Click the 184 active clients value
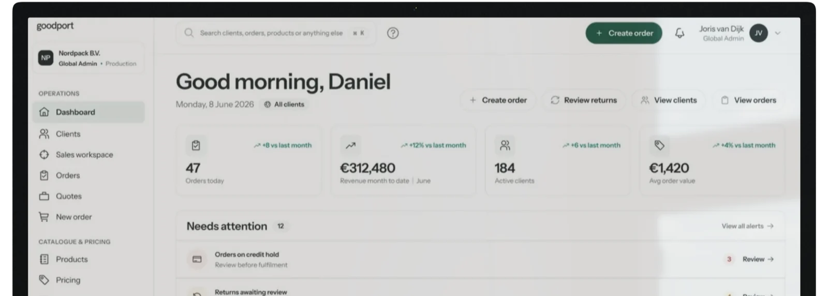This screenshot has width=828, height=296. (x=505, y=168)
